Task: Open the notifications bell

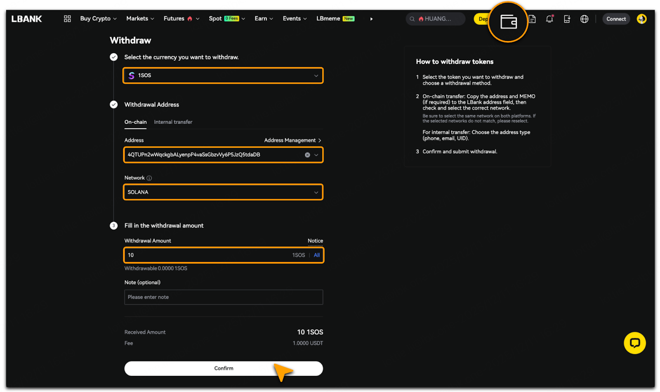Action: click(549, 19)
